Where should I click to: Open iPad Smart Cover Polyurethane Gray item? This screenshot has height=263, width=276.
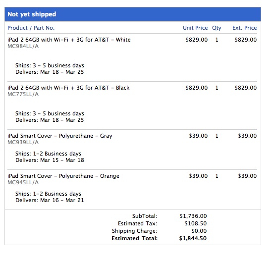click(x=60, y=136)
